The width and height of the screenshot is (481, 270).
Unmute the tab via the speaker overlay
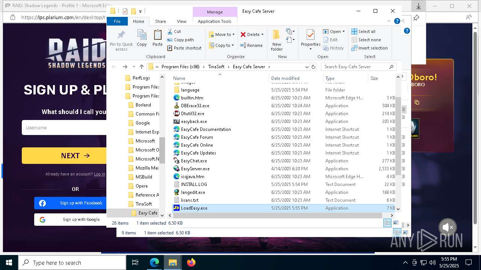[x=447, y=227]
